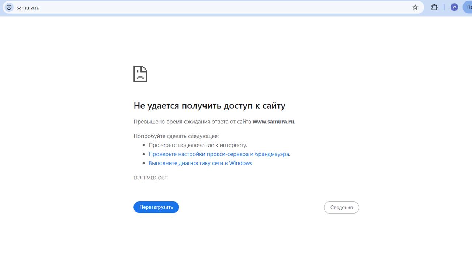
Task: Click the bullet before the proxy settings link
Action: pyautogui.click(x=144, y=154)
